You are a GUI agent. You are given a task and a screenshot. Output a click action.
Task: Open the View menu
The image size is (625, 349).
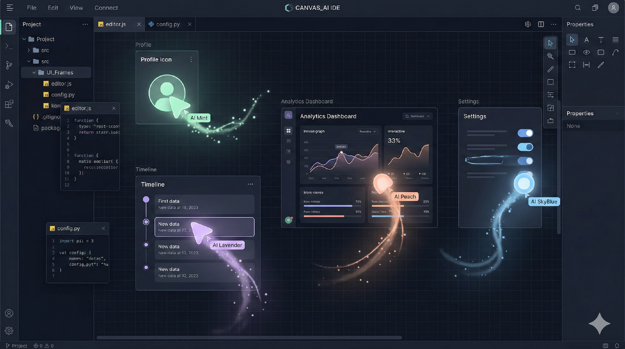click(x=77, y=8)
